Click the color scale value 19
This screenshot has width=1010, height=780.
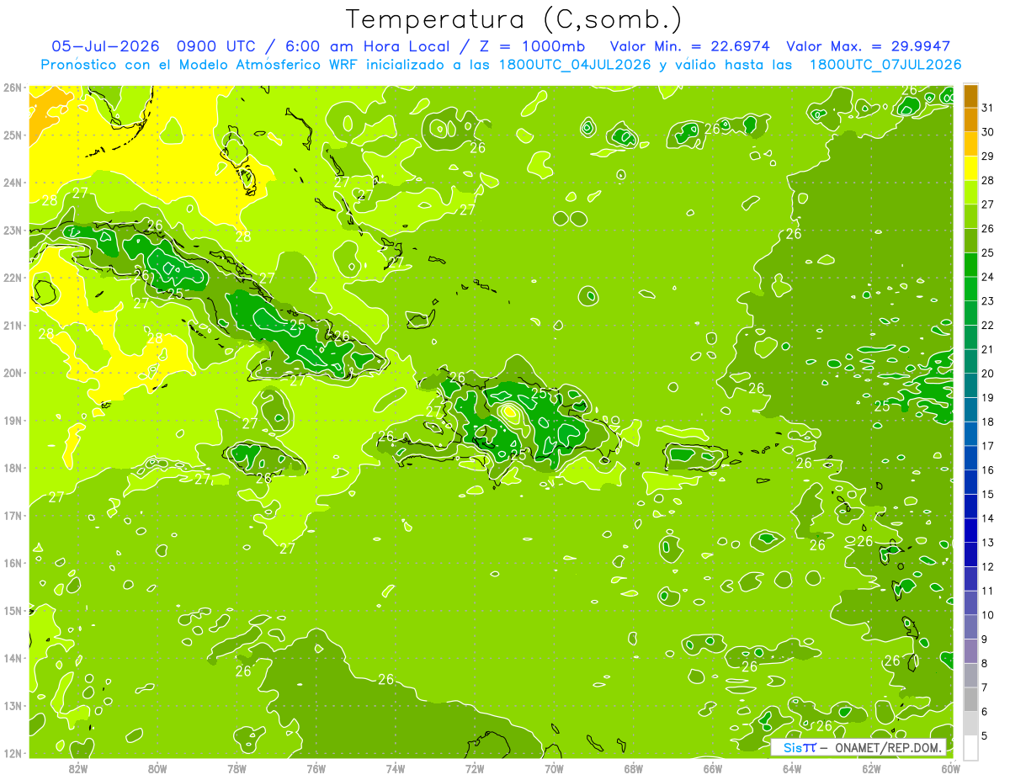click(x=988, y=397)
